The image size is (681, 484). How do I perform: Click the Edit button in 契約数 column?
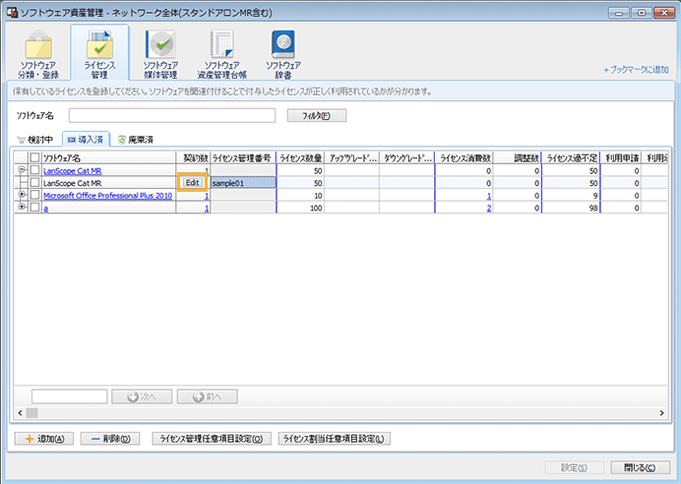click(x=193, y=183)
